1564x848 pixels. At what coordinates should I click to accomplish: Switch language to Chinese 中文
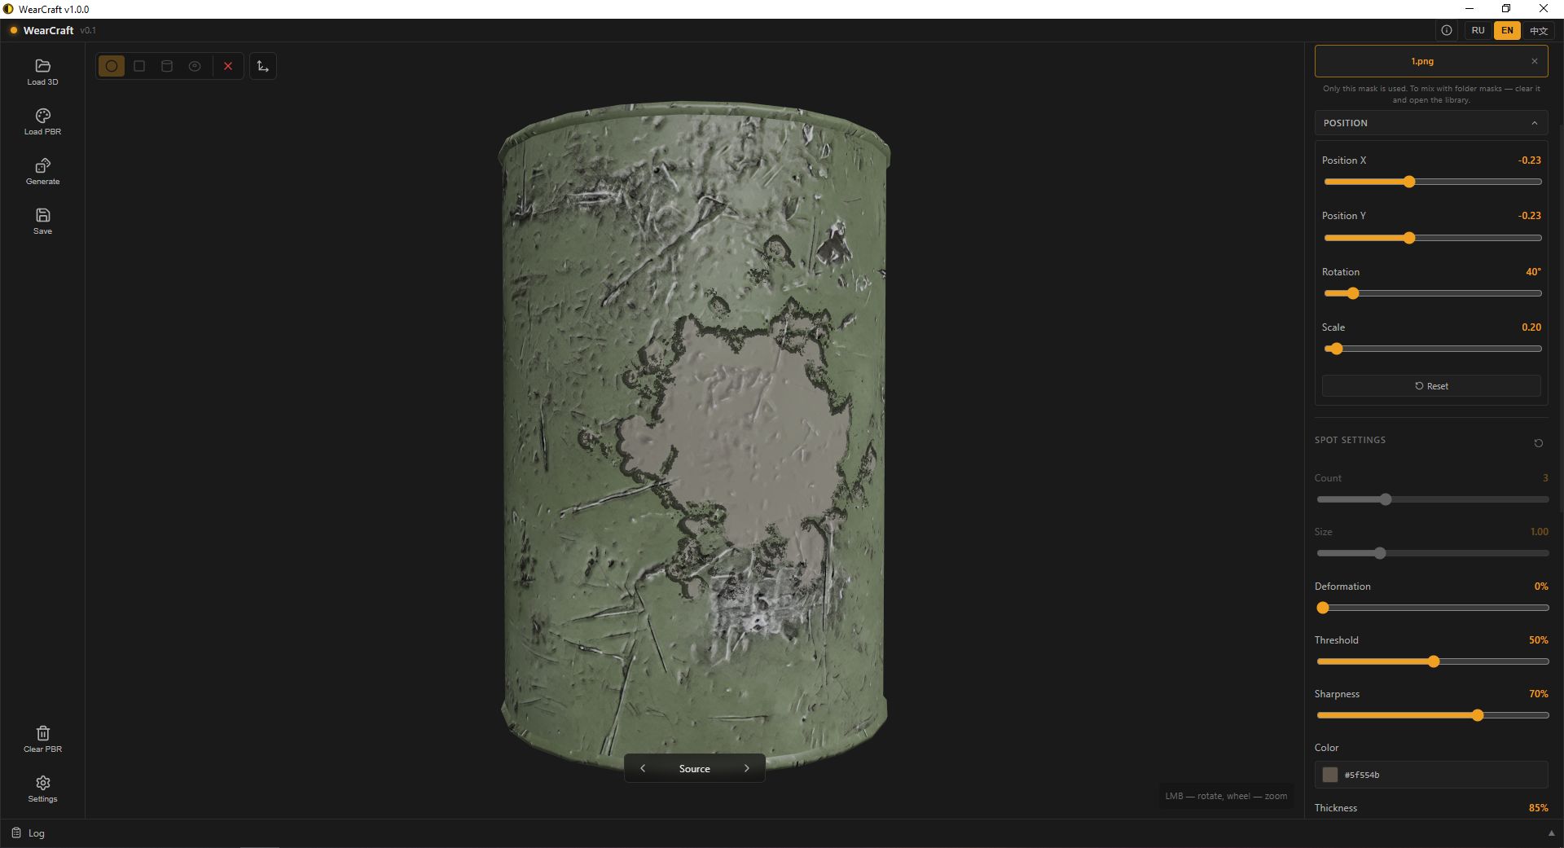point(1538,30)
